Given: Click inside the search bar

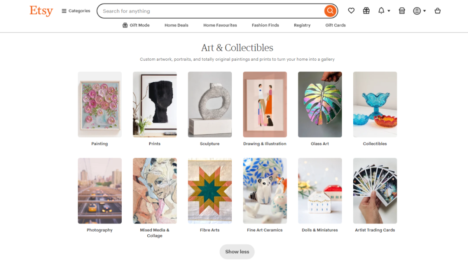Looking at the screenshot, I should (x=195, y=10).
